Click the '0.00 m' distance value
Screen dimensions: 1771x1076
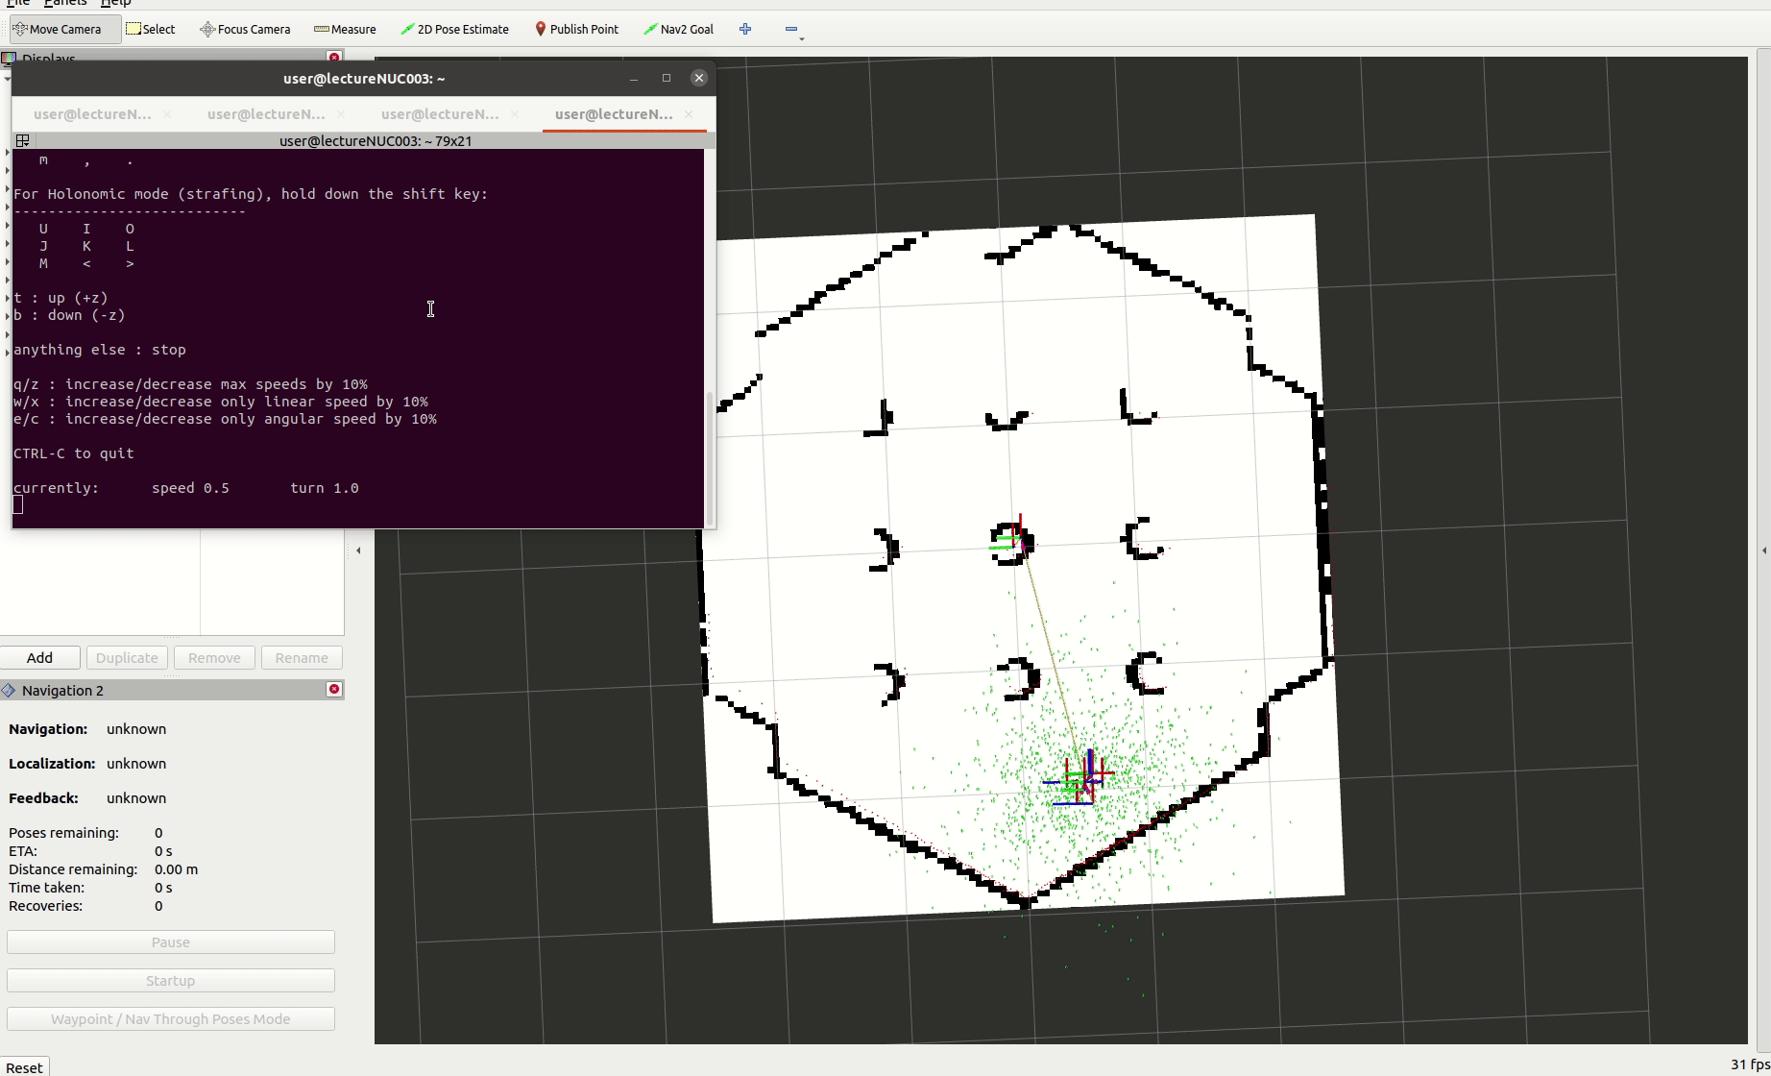click(x=176, y=869)
